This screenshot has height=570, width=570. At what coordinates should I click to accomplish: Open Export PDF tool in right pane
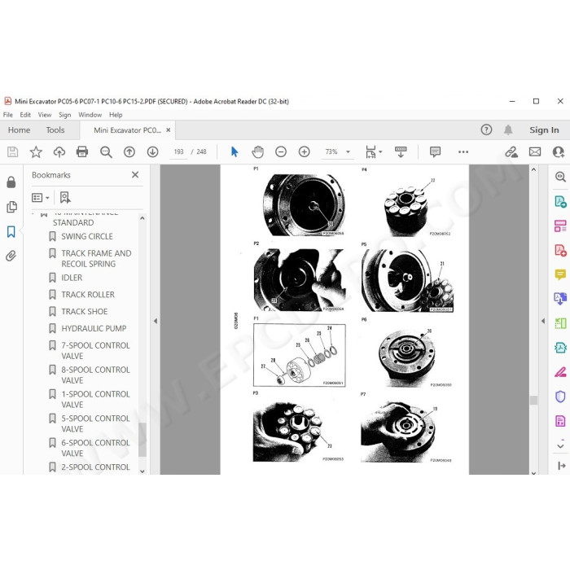(560, 201)
